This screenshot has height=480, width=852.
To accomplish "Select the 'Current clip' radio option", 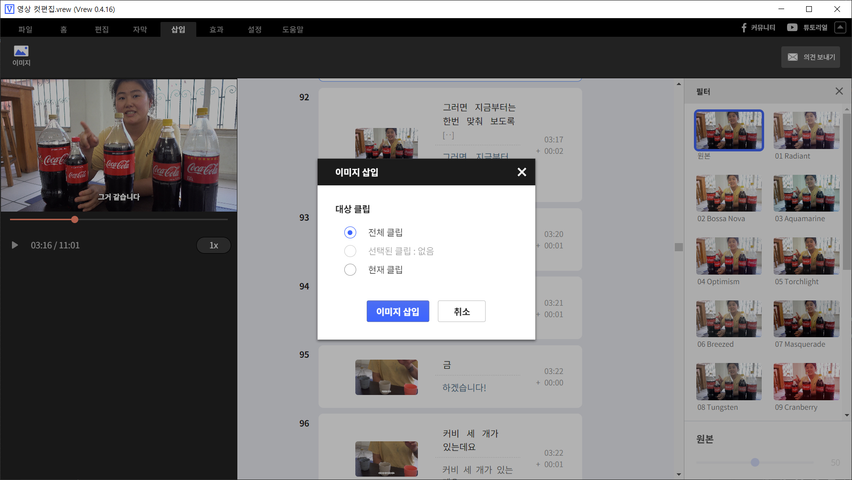I will pyautogui.click(x=350, y=270).
